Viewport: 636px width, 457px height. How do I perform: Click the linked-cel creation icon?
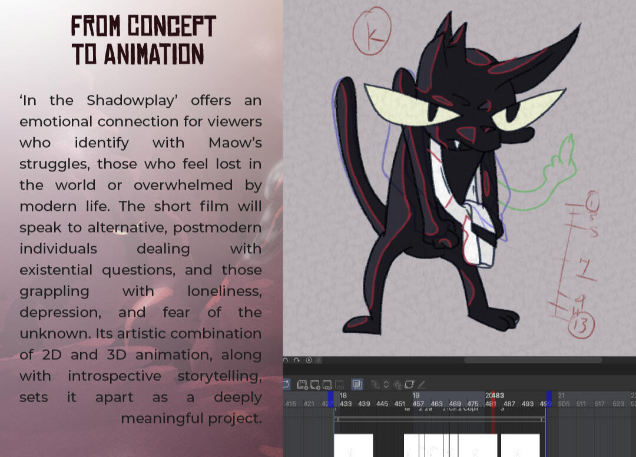point(328,384)
